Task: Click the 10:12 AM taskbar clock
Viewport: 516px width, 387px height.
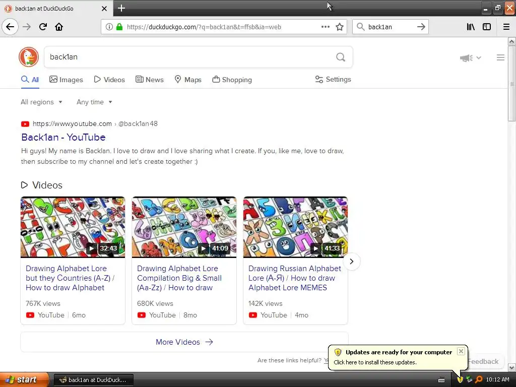Action: (x=497, y=379)
